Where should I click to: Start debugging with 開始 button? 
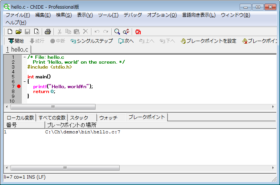[x=16, y=41]
